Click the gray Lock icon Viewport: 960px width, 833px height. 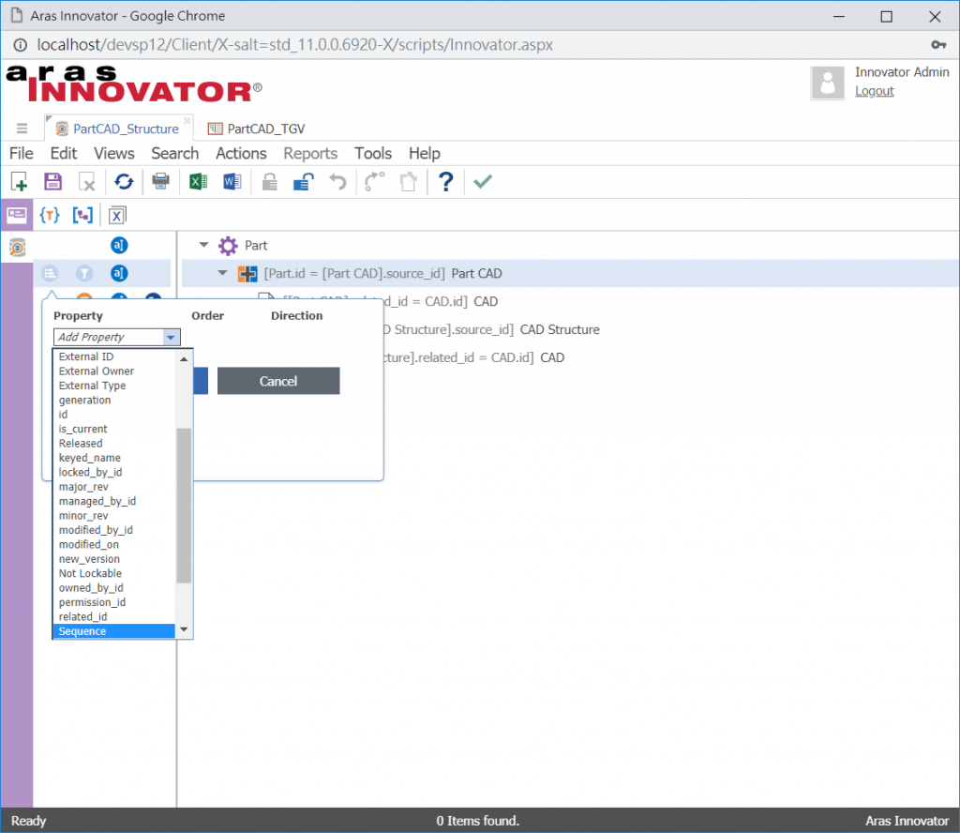tap(269, 182)
